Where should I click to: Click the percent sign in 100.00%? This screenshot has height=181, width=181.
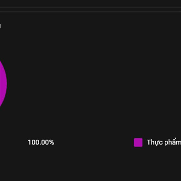(52, 142)
